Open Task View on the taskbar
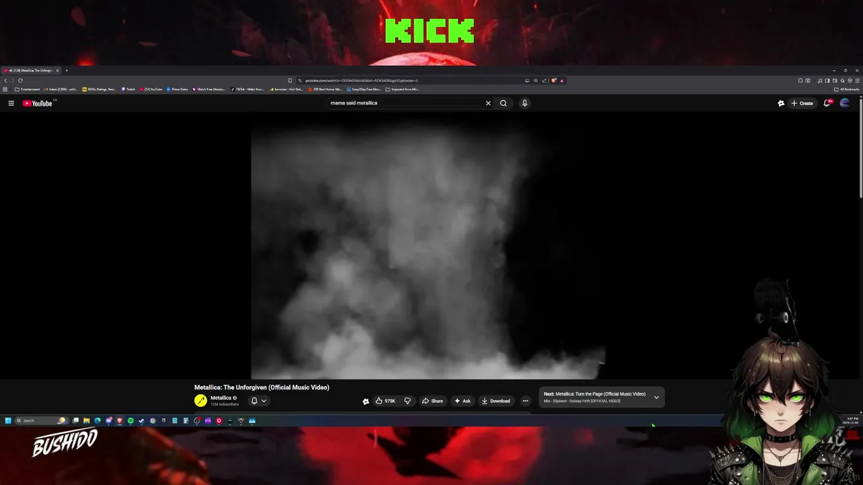The width and height of the screenshot is (863, 485). pos(76,420)
